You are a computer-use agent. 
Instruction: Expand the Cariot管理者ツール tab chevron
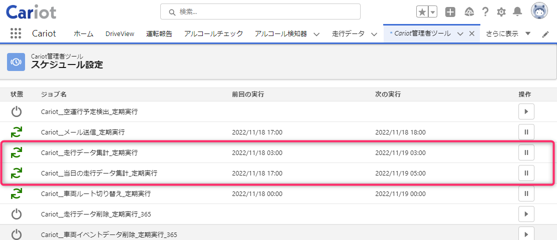click(460, 34)
